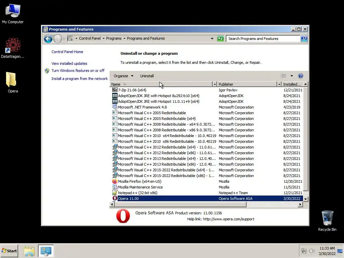
Task: Click the search magnifier icon
Action: 304,39
